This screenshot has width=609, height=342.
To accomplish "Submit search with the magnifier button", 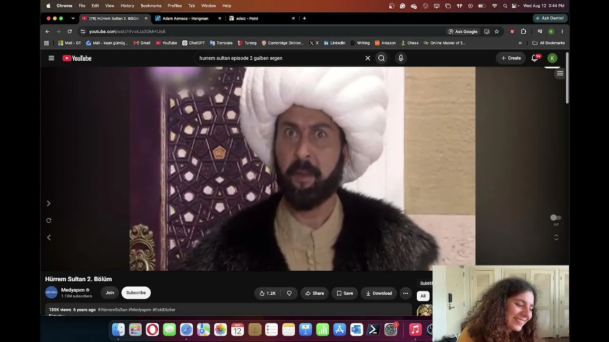I will click(x=382, y=58).
